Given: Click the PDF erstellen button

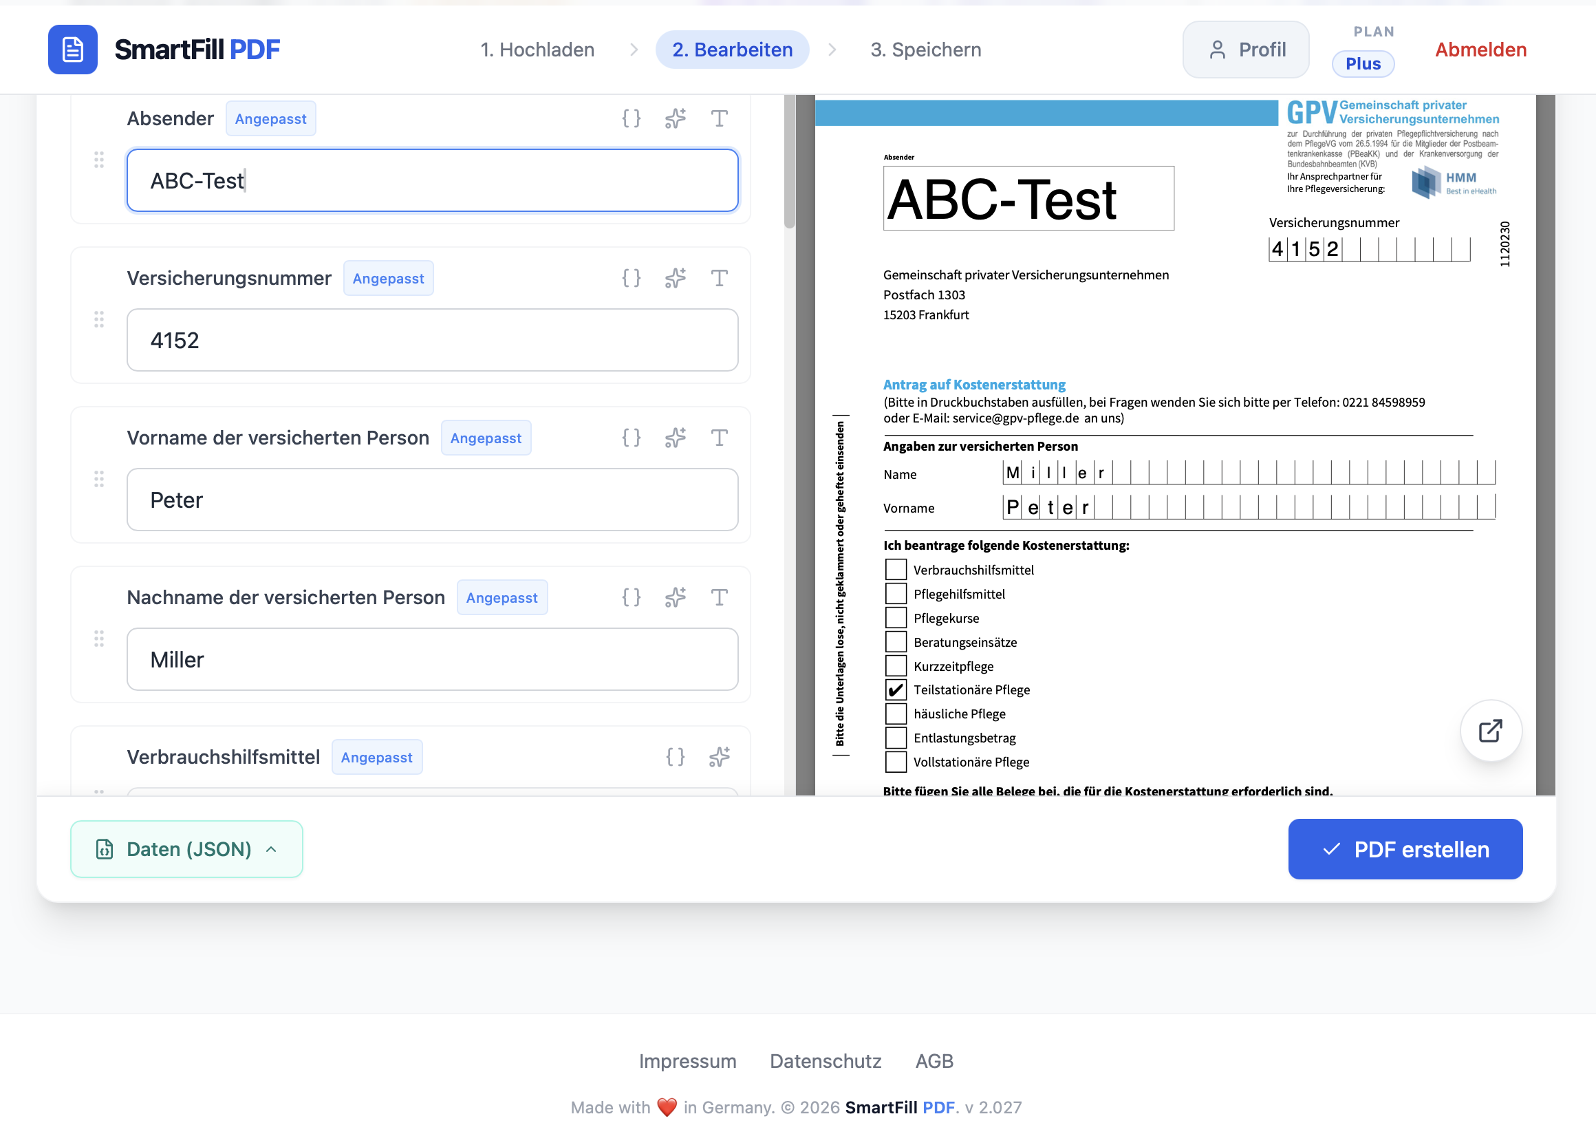Looking at the screenshot, I should click(1405, 849).
